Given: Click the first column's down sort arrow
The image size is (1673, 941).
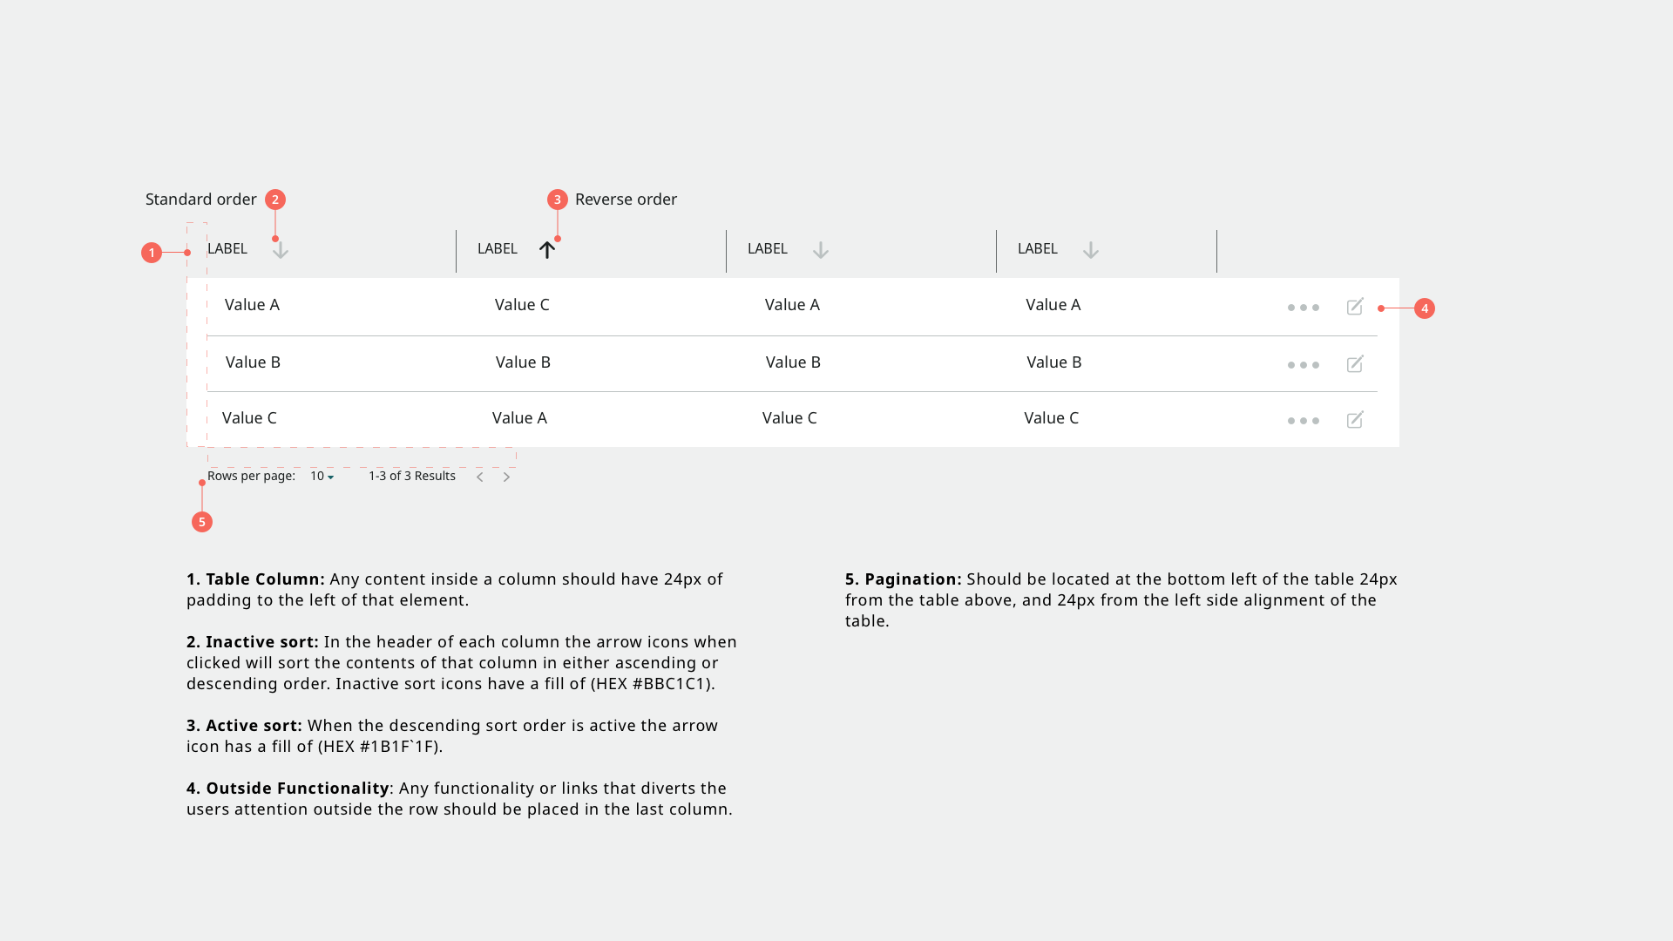Looking at the screenshot, I should point(280,250).
